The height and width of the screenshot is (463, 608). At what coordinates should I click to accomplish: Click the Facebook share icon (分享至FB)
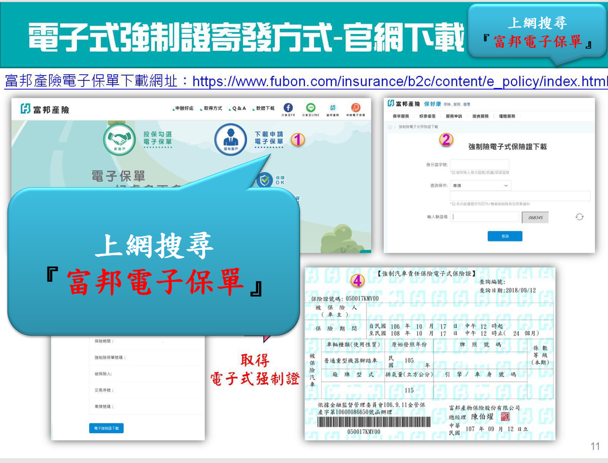pyautogui.click(x=288, y=108)
